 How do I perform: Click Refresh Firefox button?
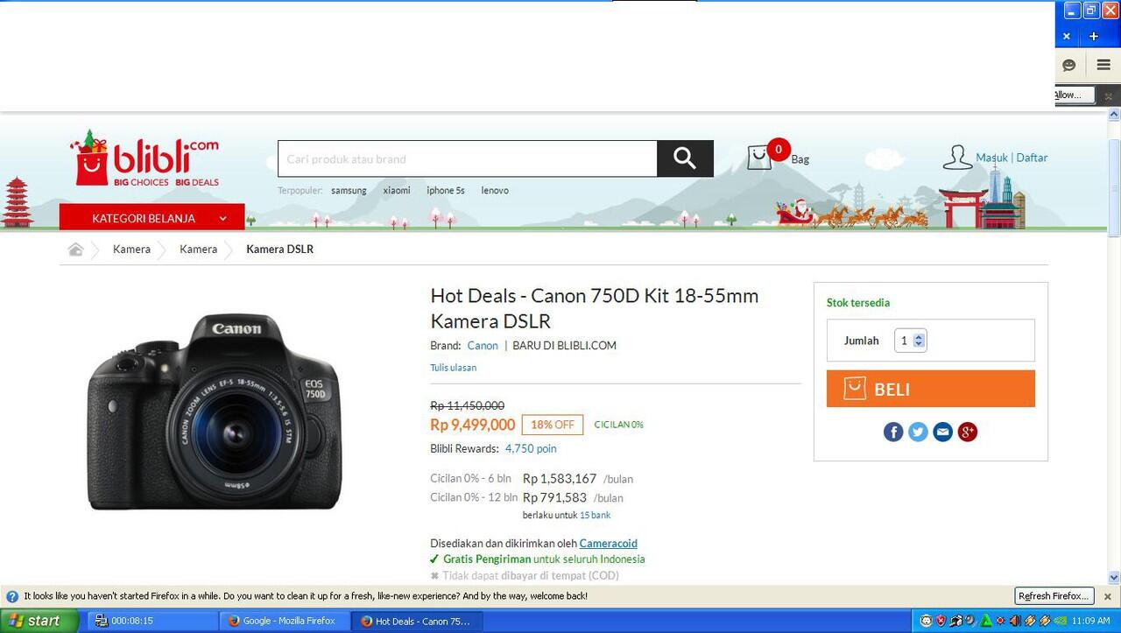(x=1054, y=596)
